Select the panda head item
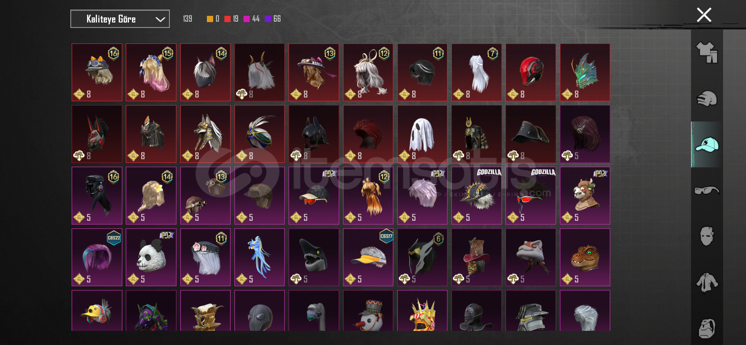The width and height of the screenshot is (746, 345). (x=151, y=257)
